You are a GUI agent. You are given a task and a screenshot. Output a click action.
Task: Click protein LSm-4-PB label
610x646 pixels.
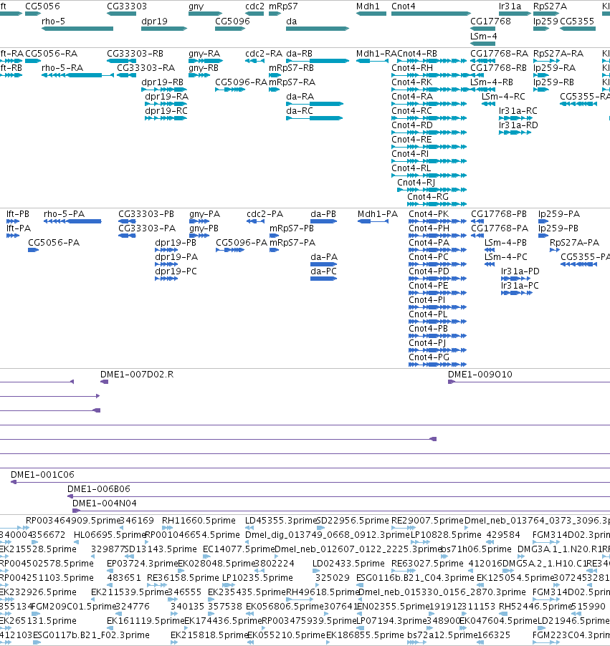tap(505, 243)
